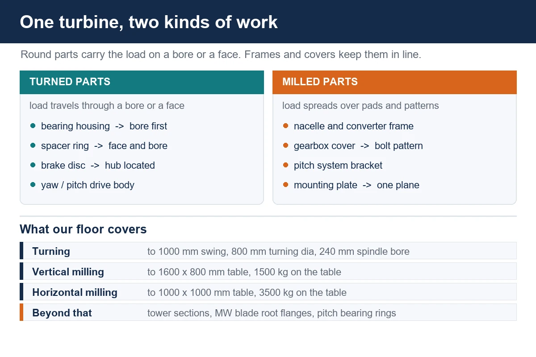Select the "gearbox cover -> bolt pattern" line
This screenshot has height=357, width=536.
(x=358, y=146)
